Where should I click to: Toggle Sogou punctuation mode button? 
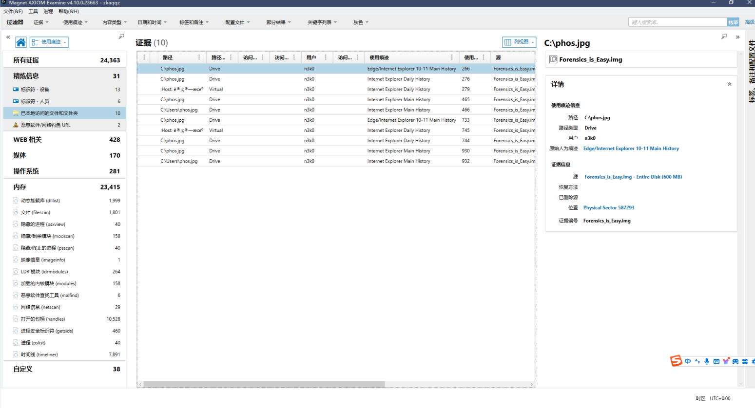[697, 361]
